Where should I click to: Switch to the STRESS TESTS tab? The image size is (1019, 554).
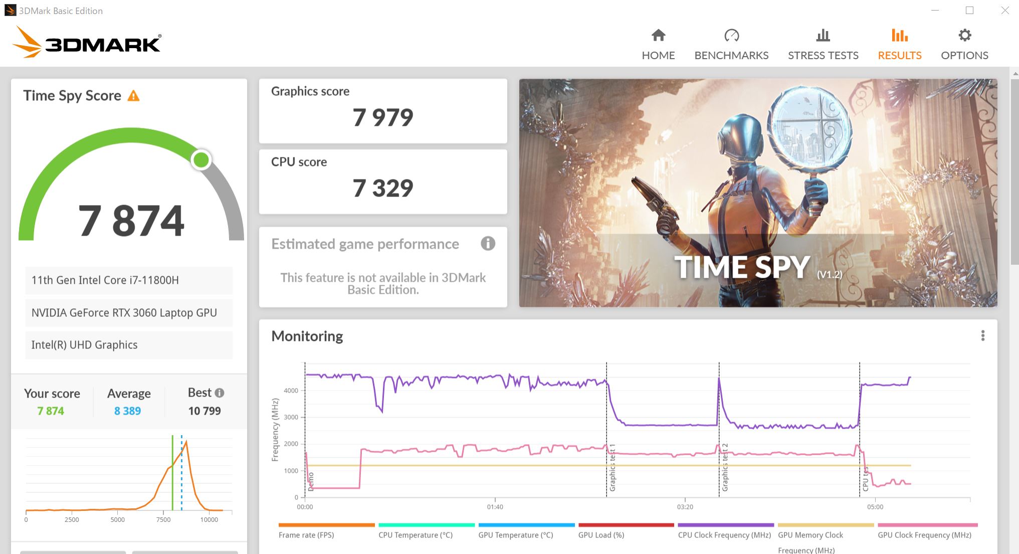tap(823, 45)
